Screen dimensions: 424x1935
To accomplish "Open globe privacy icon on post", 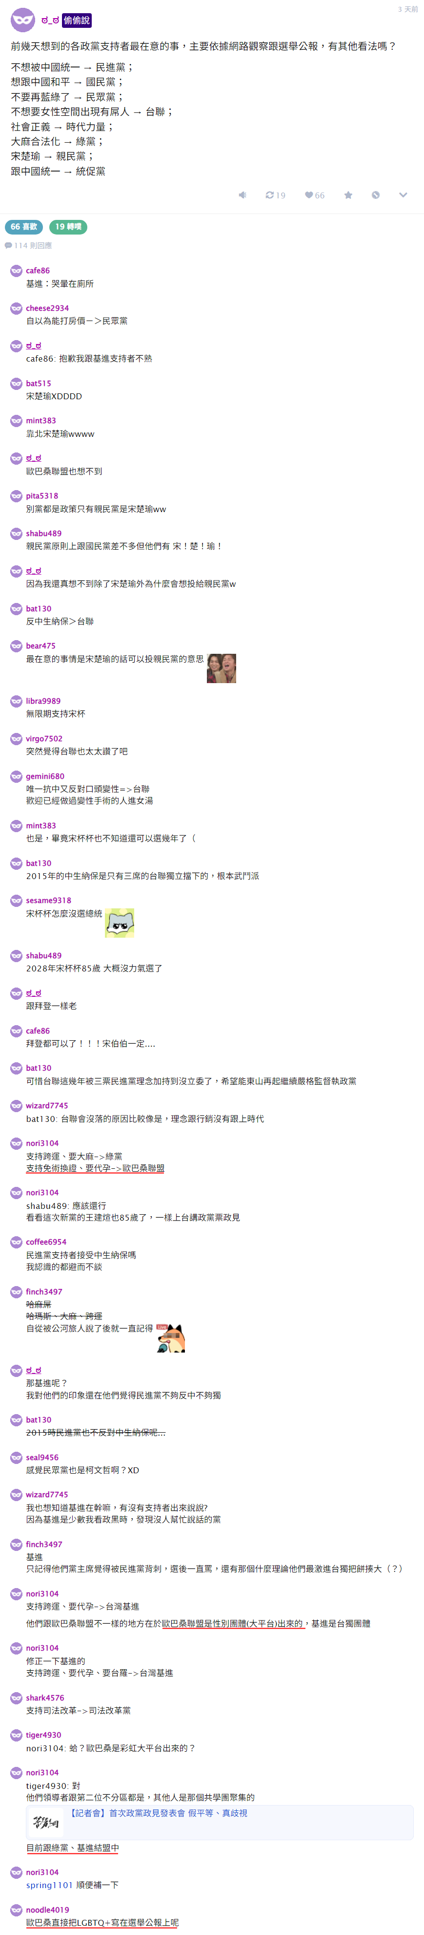I will pos(375,194).
